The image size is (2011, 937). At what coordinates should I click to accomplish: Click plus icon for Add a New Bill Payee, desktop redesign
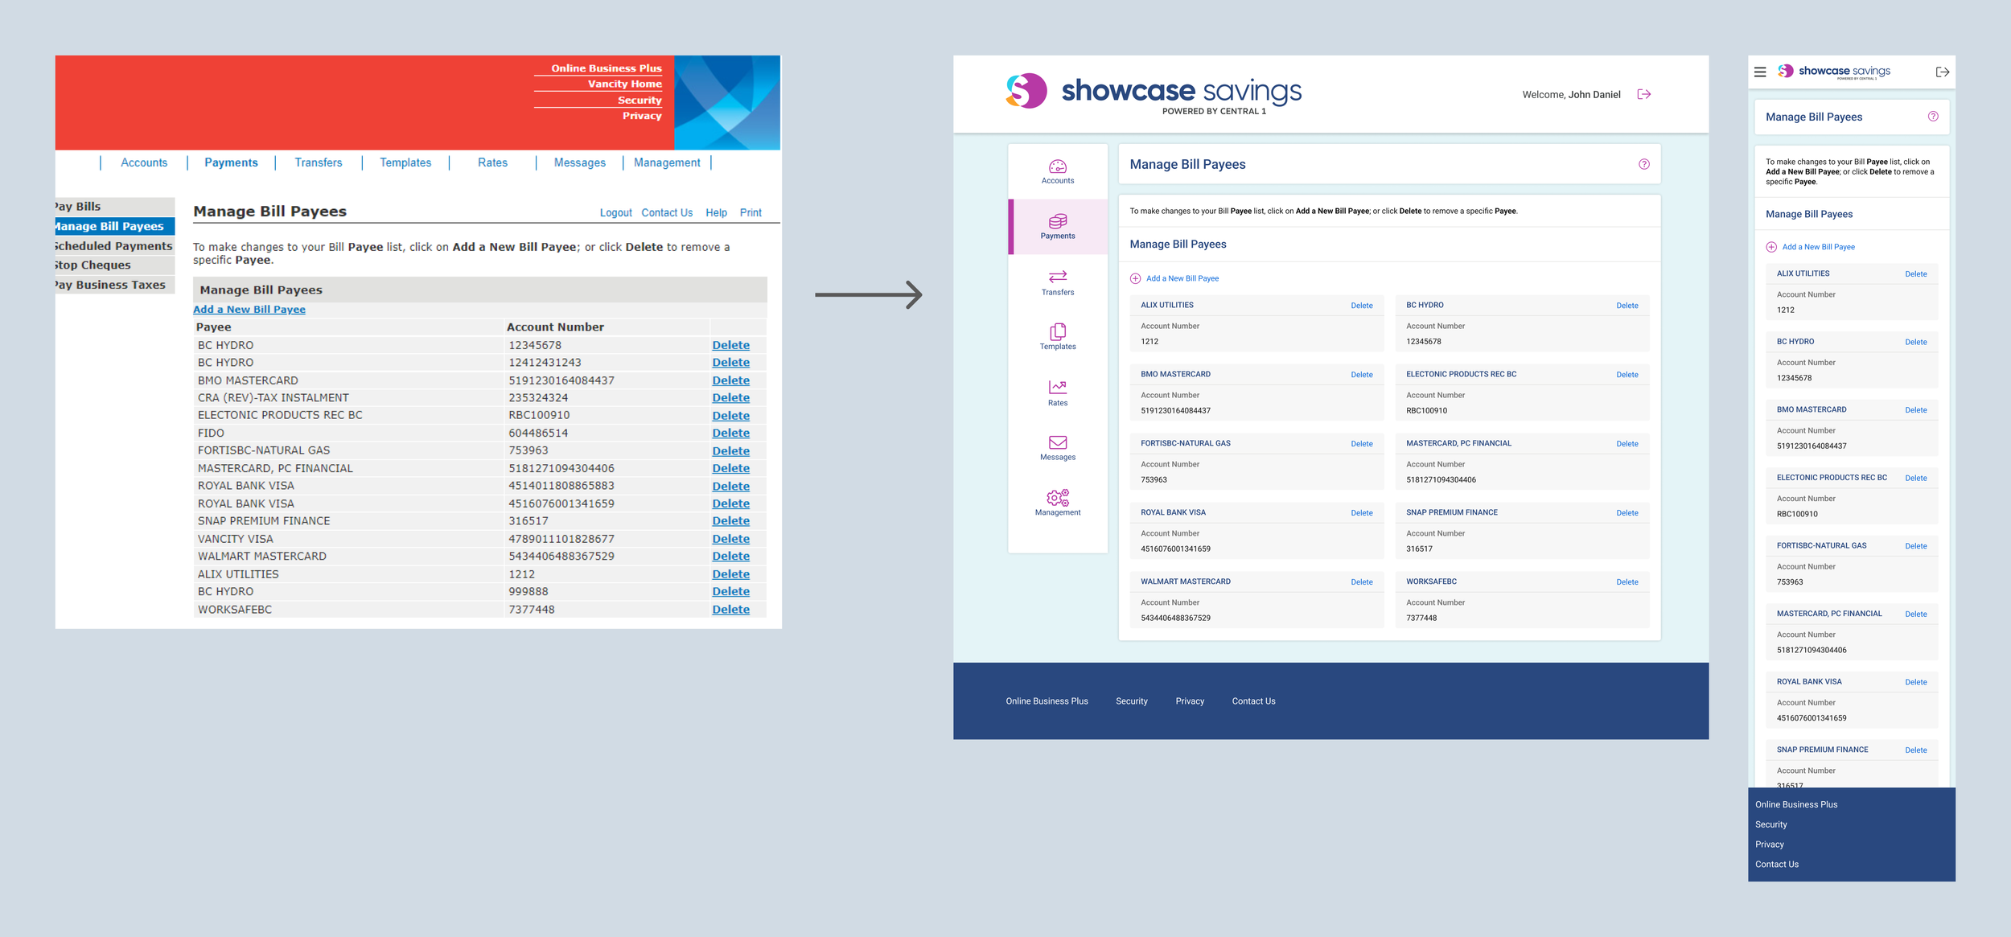point(1135,278)
